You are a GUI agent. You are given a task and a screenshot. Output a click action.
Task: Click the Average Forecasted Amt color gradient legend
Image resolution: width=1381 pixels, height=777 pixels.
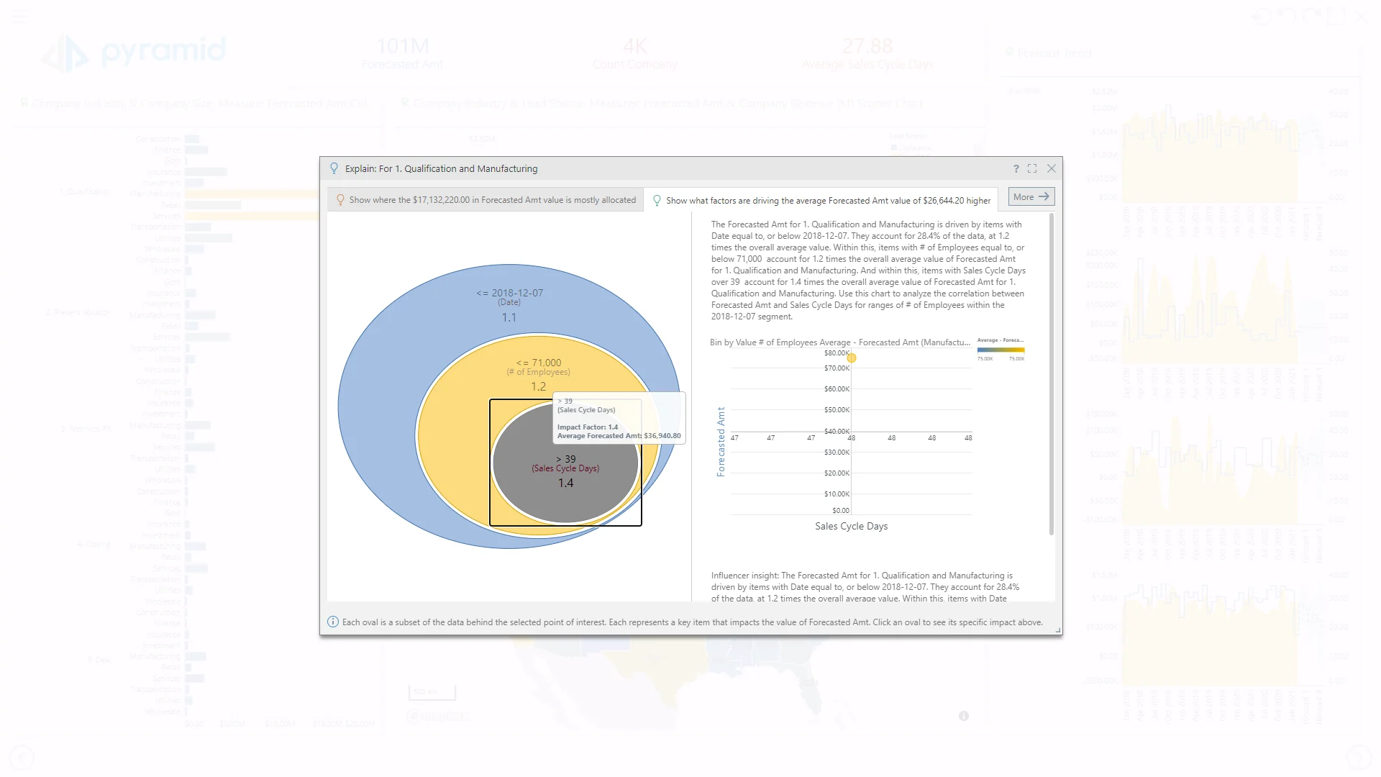(x=1001, y=350)
